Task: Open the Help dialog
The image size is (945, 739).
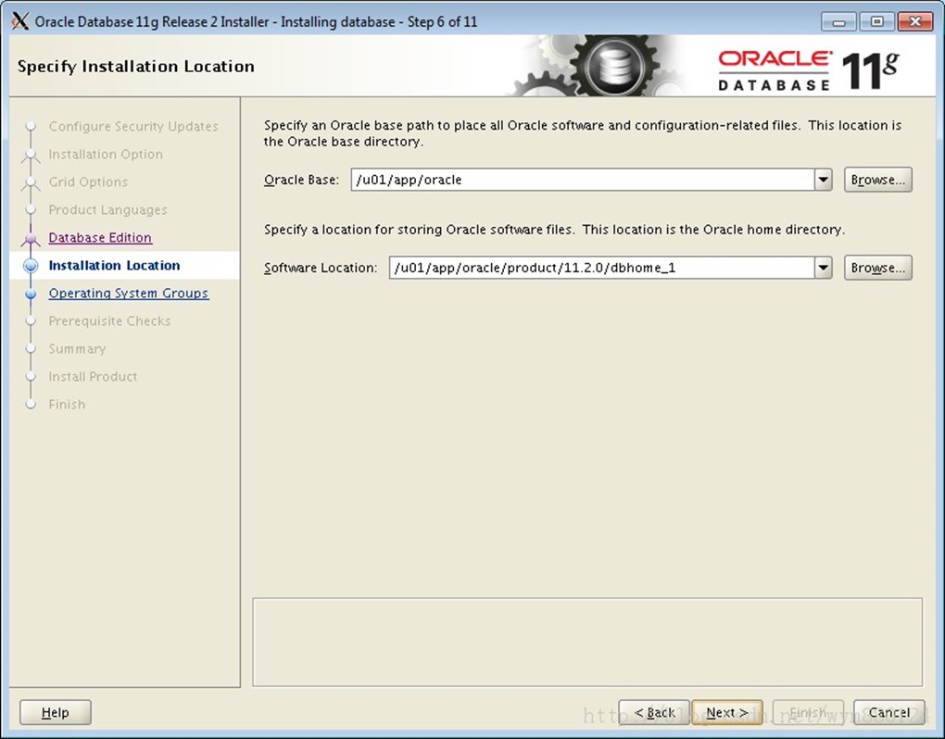Action: 56,712
